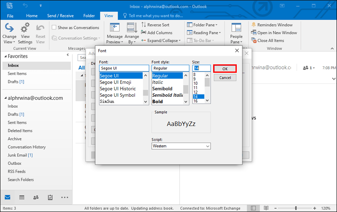Confirm font with the OK button

(225, 69)
